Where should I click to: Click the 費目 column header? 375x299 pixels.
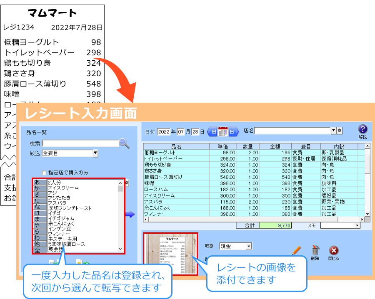tap(306, 146)
